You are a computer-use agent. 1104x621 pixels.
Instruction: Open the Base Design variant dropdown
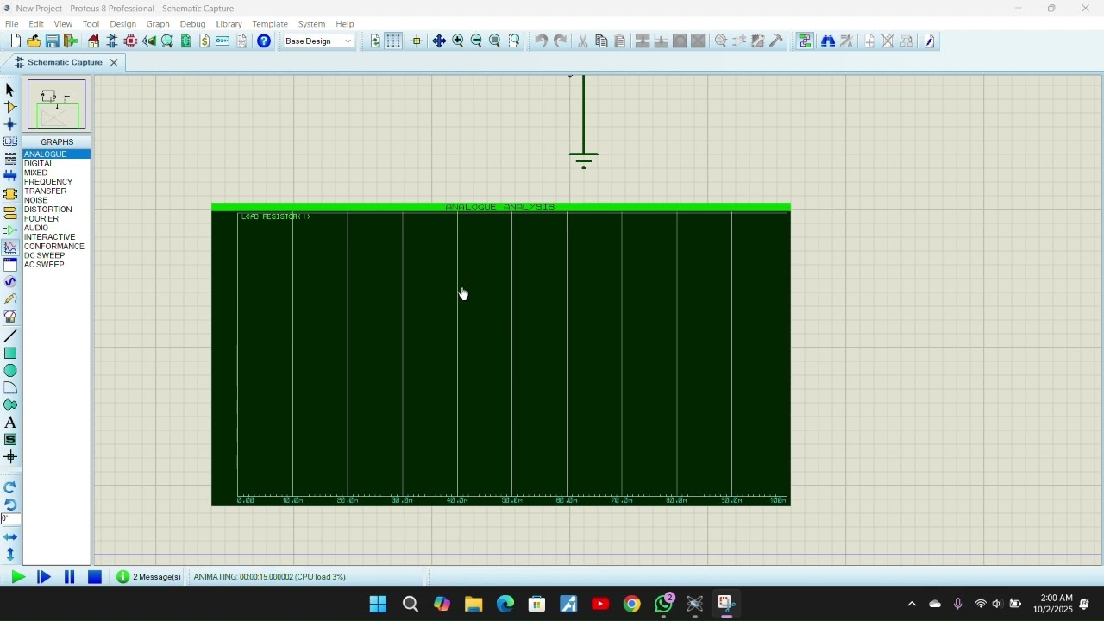click(x=319, y=41)
